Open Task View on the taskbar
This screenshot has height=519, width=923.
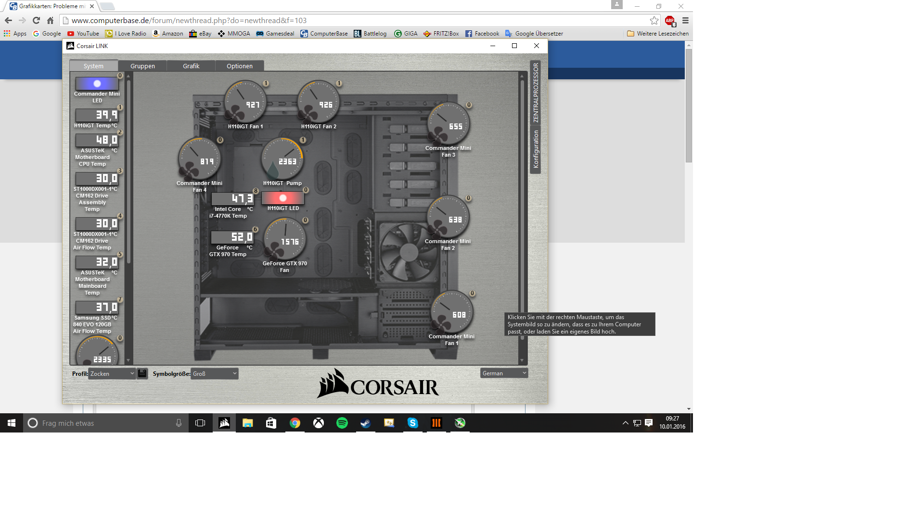200,423
